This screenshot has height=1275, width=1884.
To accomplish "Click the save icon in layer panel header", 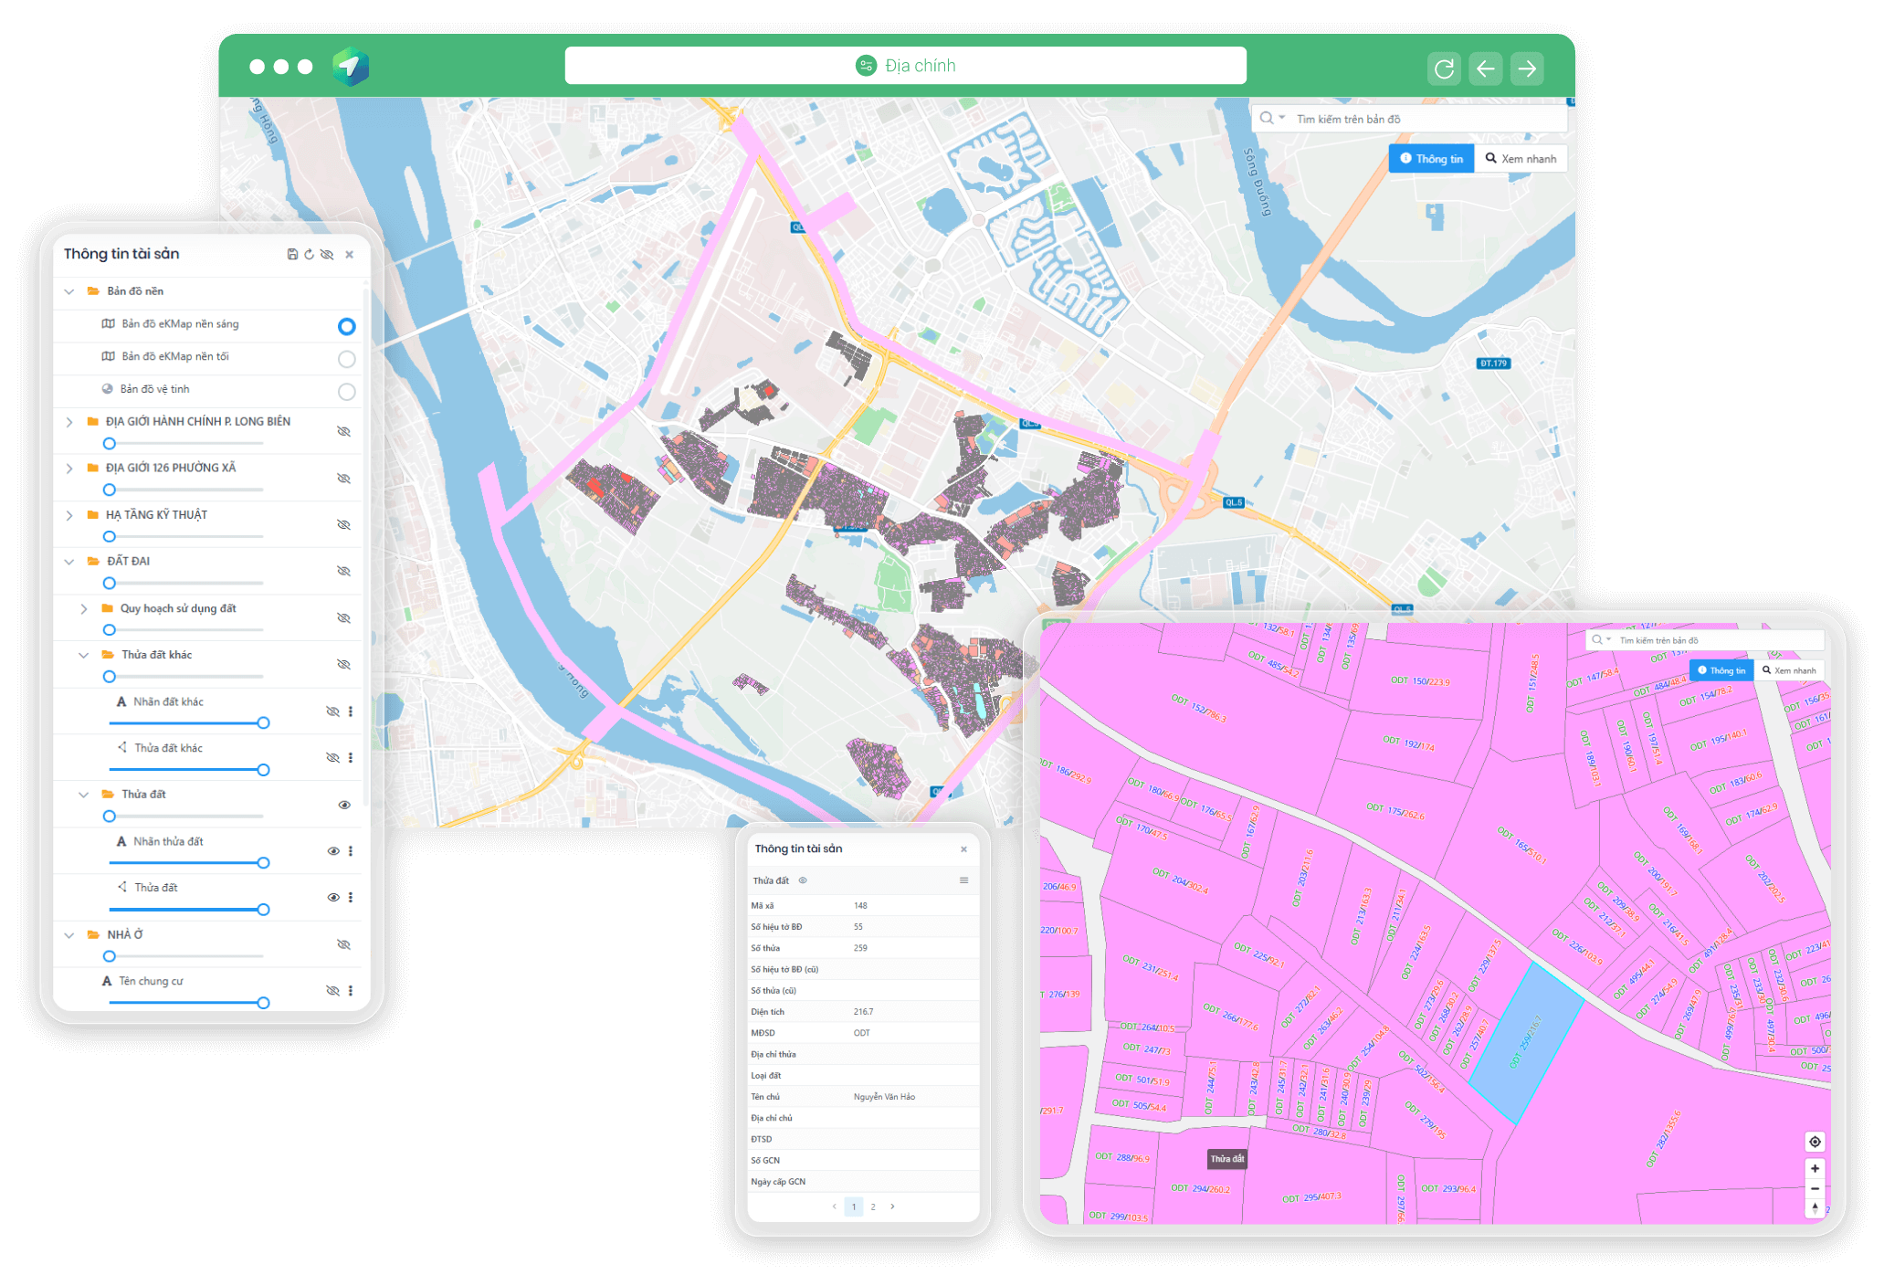I will pos(292,255).
